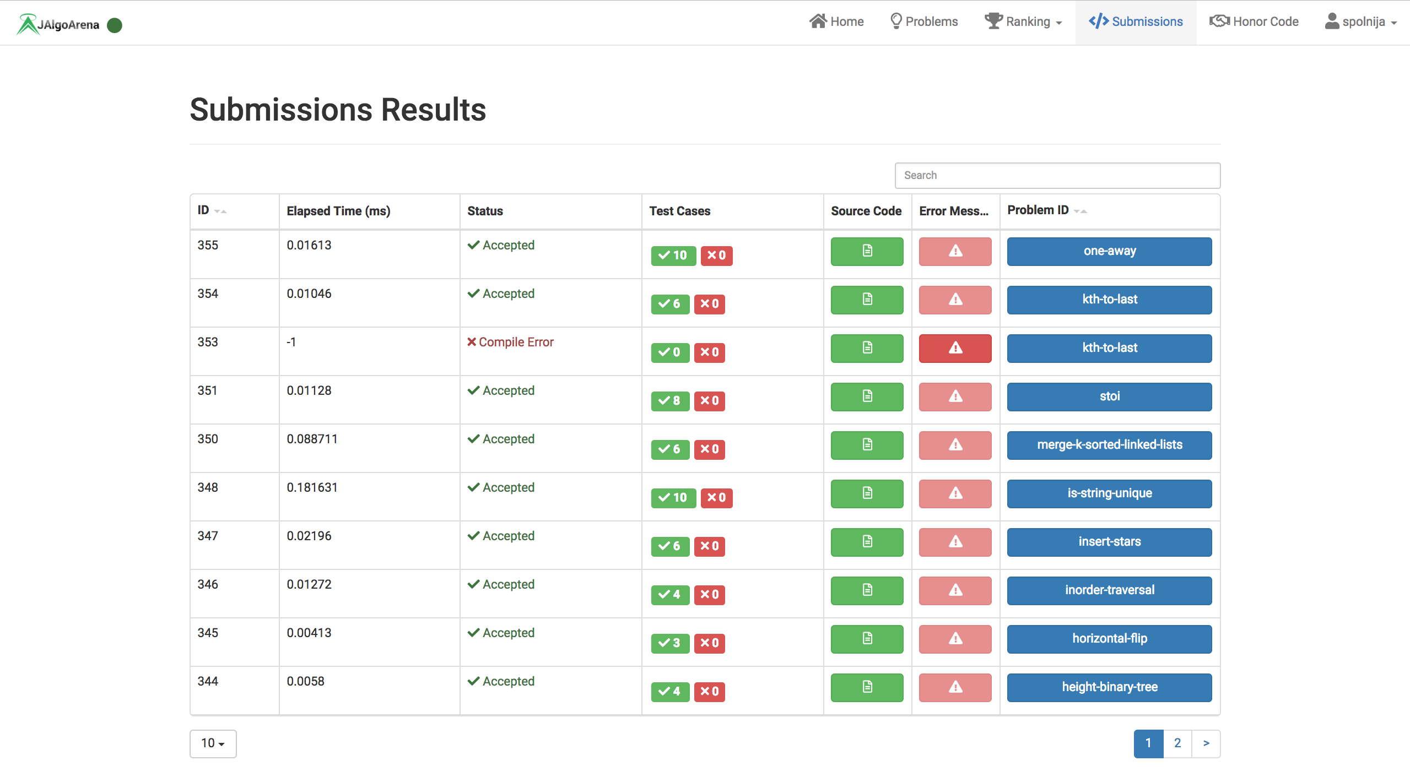
Task: Click the Search input field
Action: point(1057,175)
